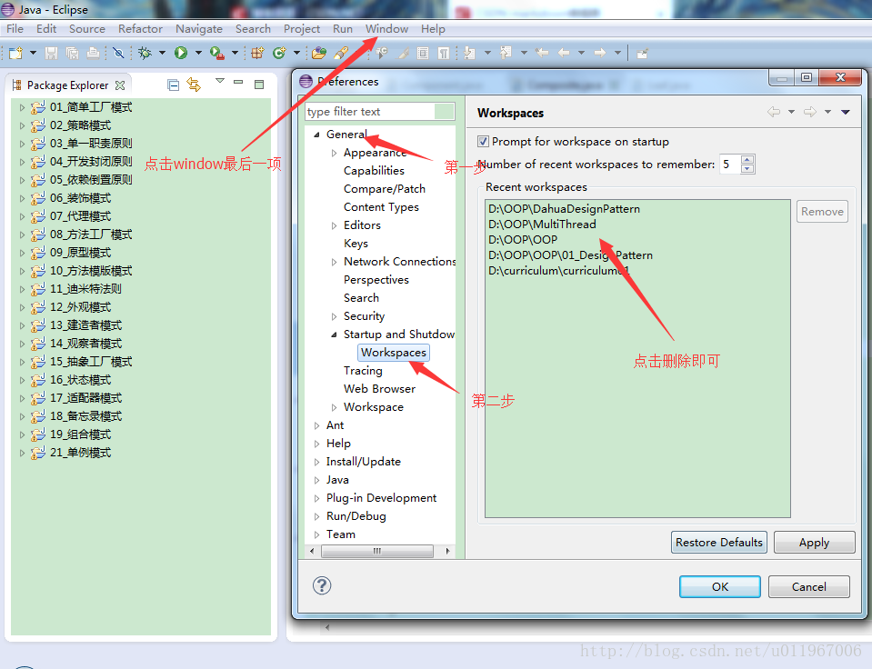
Task: Click the New file toolbar icon
Action: pos(15,53)
